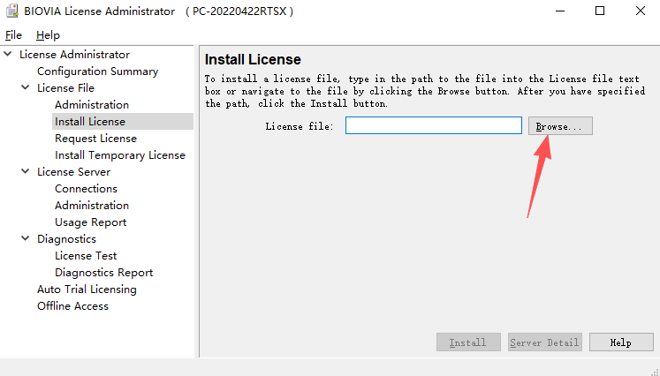Focus the License file text box
The image size is (660, 376).
433,126
